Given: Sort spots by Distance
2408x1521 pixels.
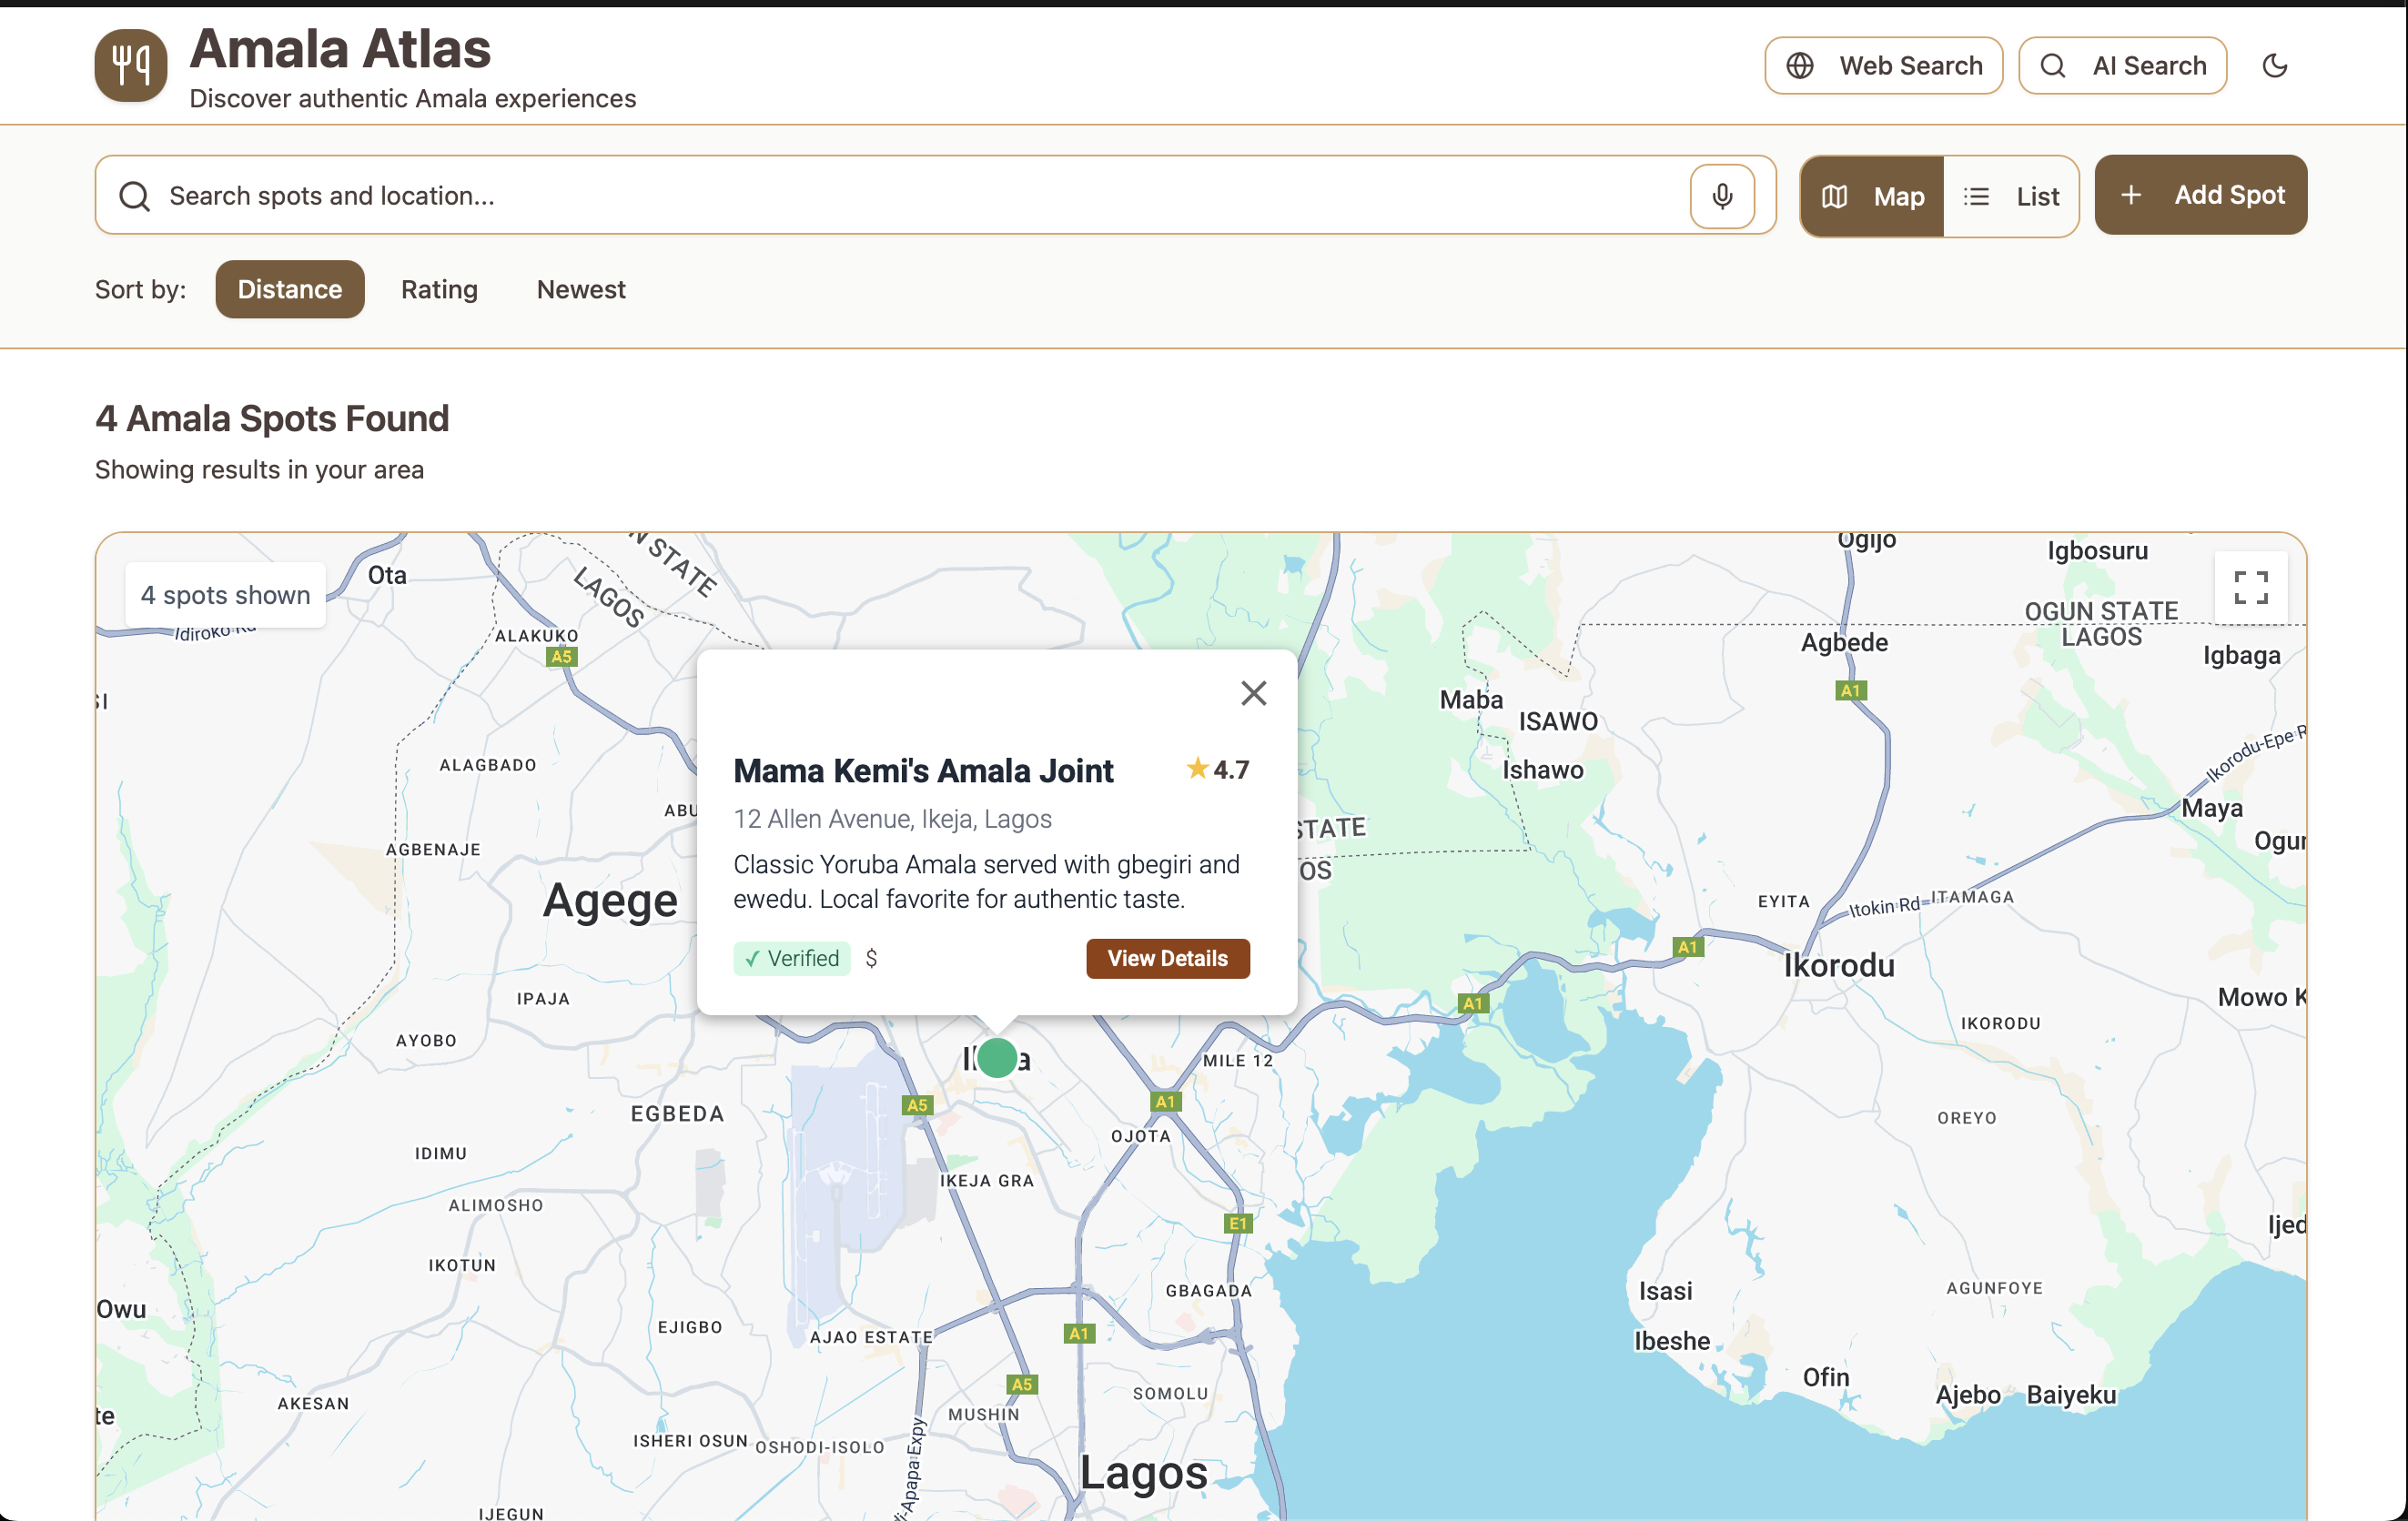Looking at the screenshot, I should [x=289, y=290].
